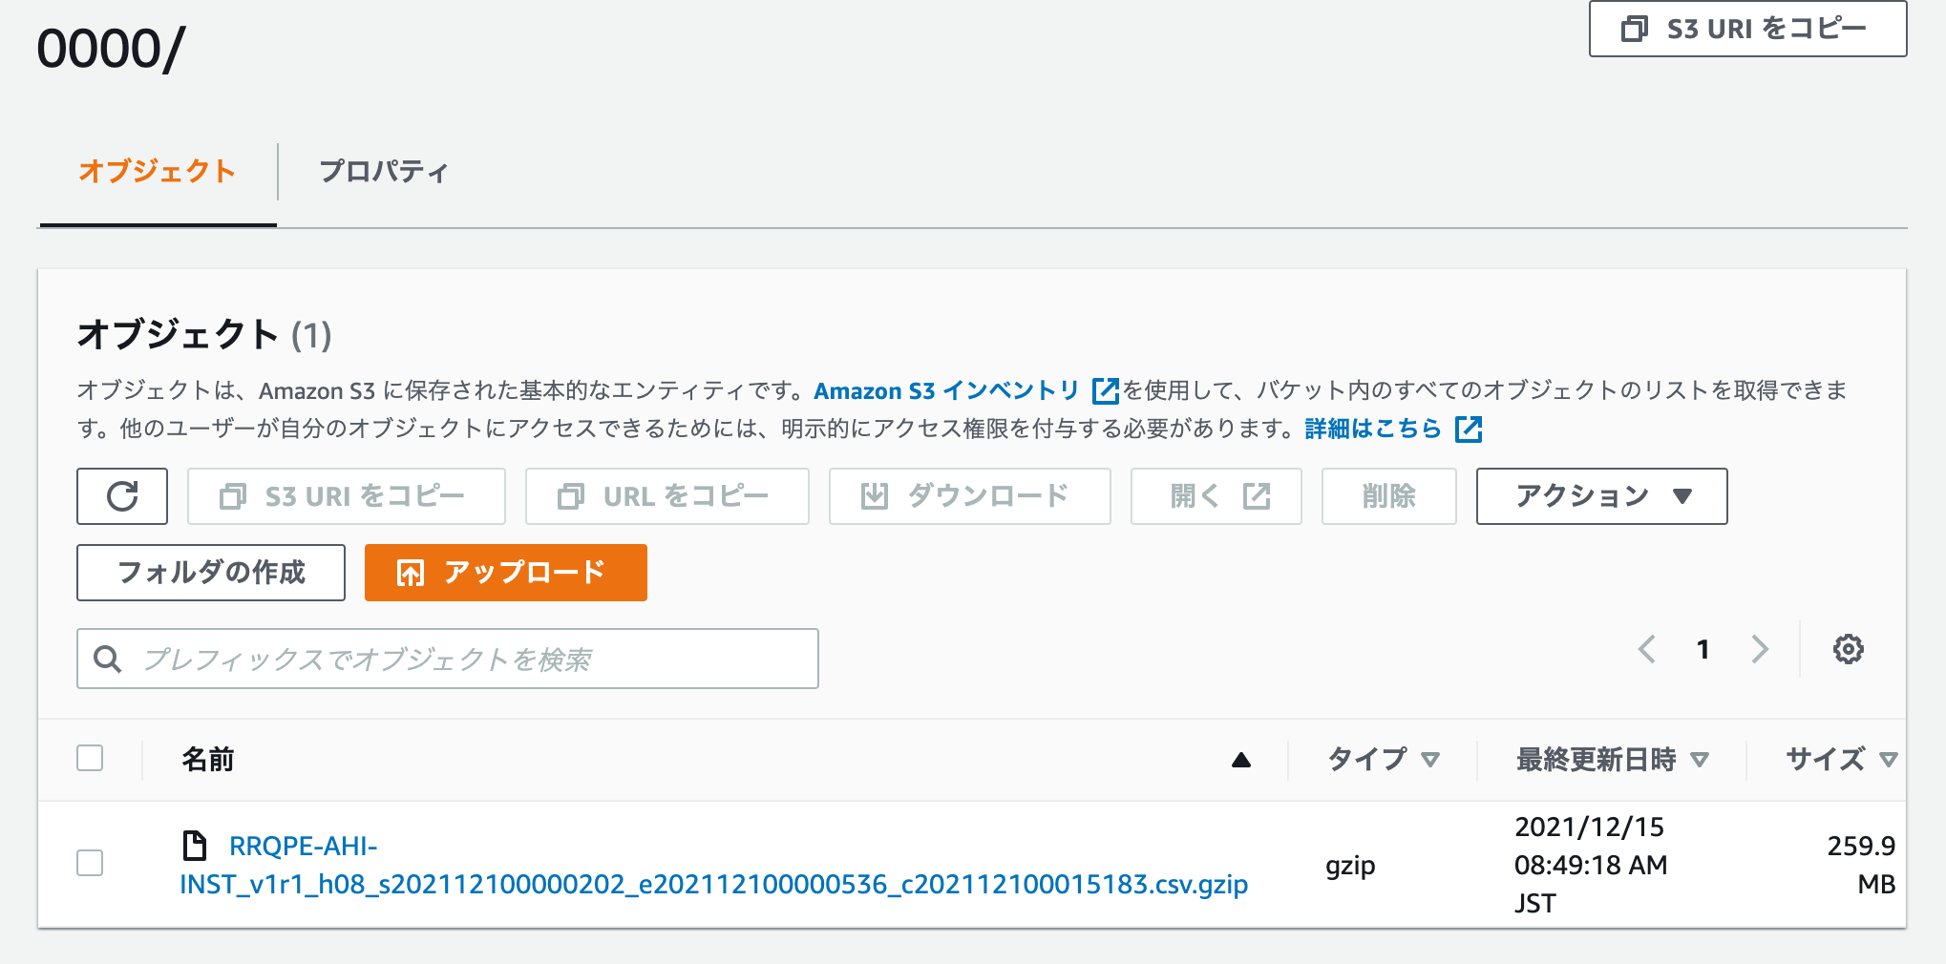Click the フォルダの作成 button
This screenshot has width=1946, height=964.
click(210, 573)
